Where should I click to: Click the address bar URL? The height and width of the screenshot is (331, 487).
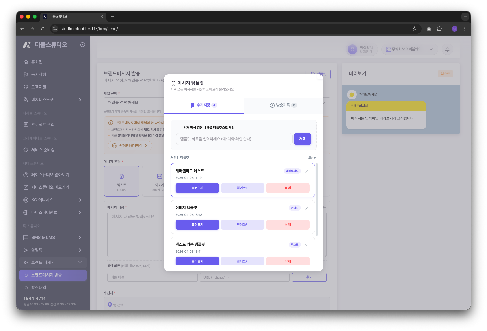(89, 29)
